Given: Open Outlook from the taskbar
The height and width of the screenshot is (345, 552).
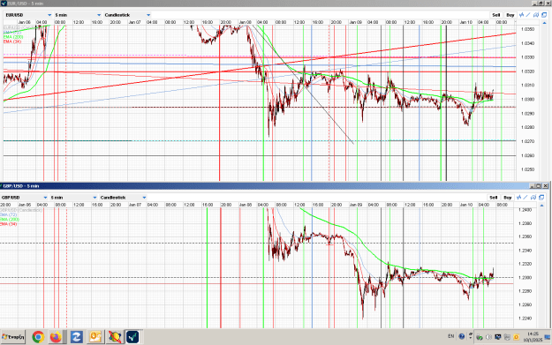Looking at the screenshot, I should (95, 337).
